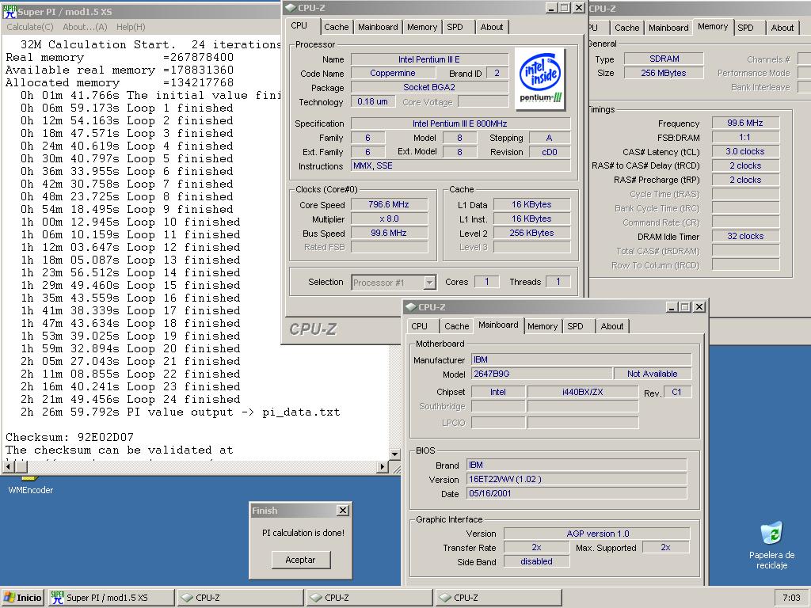811x608 pixels.
Task: Click the PI value output pi_data.txt line
Action: (180, 412)
